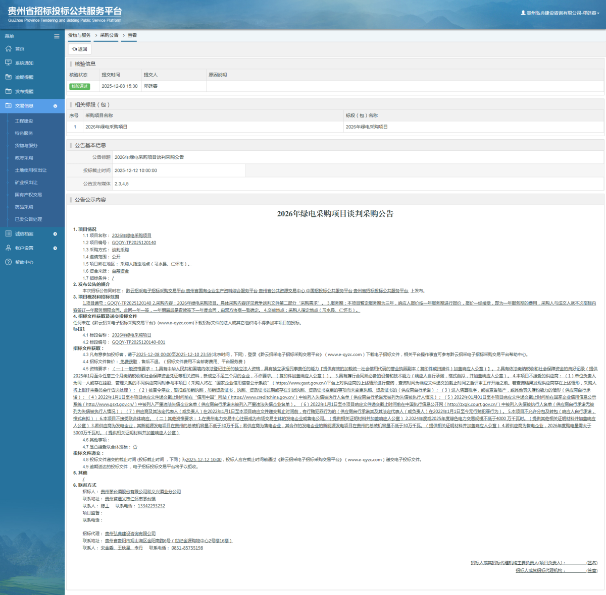This screenshot has width=606, height=595.
Task: Select 政府采购 in the sidebar submenu
Action: coord(24,158)
